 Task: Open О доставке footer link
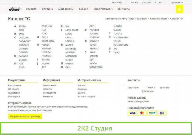click(x=14, y=93)
